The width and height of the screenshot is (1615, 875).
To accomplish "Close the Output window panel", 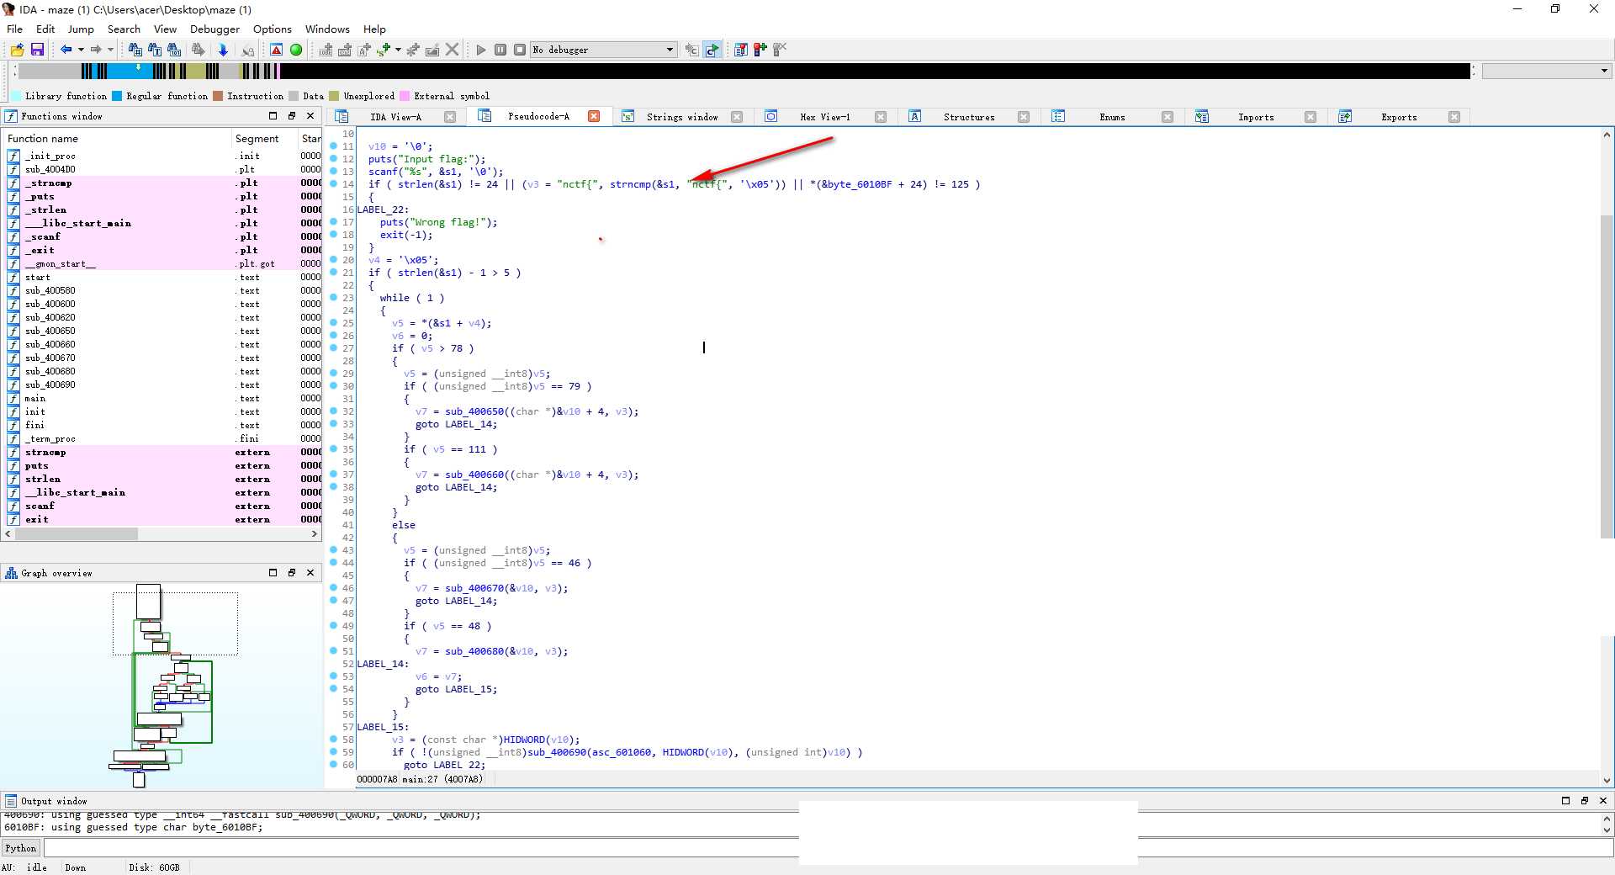I will [x=1603, y=801].
